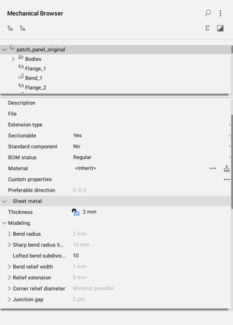The image size is (233, 325).
Task: Open the Sectionable dropdown showing Yes
Action: [151, 135]
